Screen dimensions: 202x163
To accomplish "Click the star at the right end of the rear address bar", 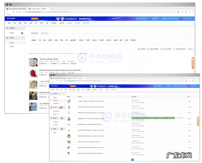I will coord(178,12).
